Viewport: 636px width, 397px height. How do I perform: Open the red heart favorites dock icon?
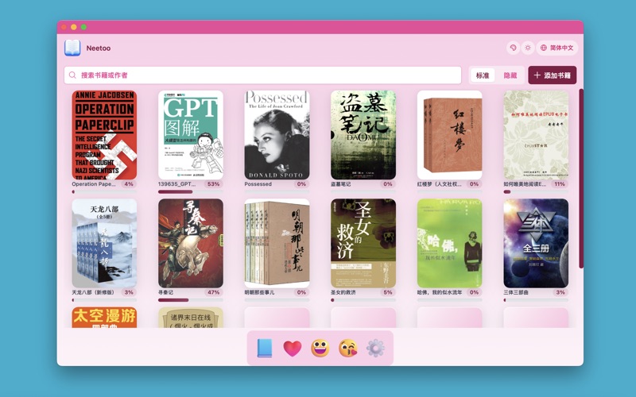tap(293, 349)
